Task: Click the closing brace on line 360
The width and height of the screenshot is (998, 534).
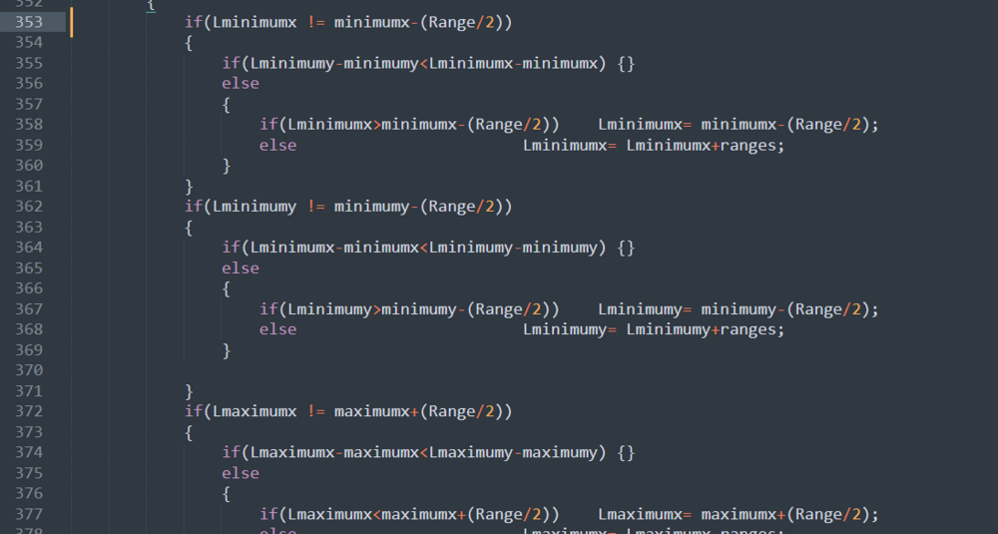Action: coord(226,166)
